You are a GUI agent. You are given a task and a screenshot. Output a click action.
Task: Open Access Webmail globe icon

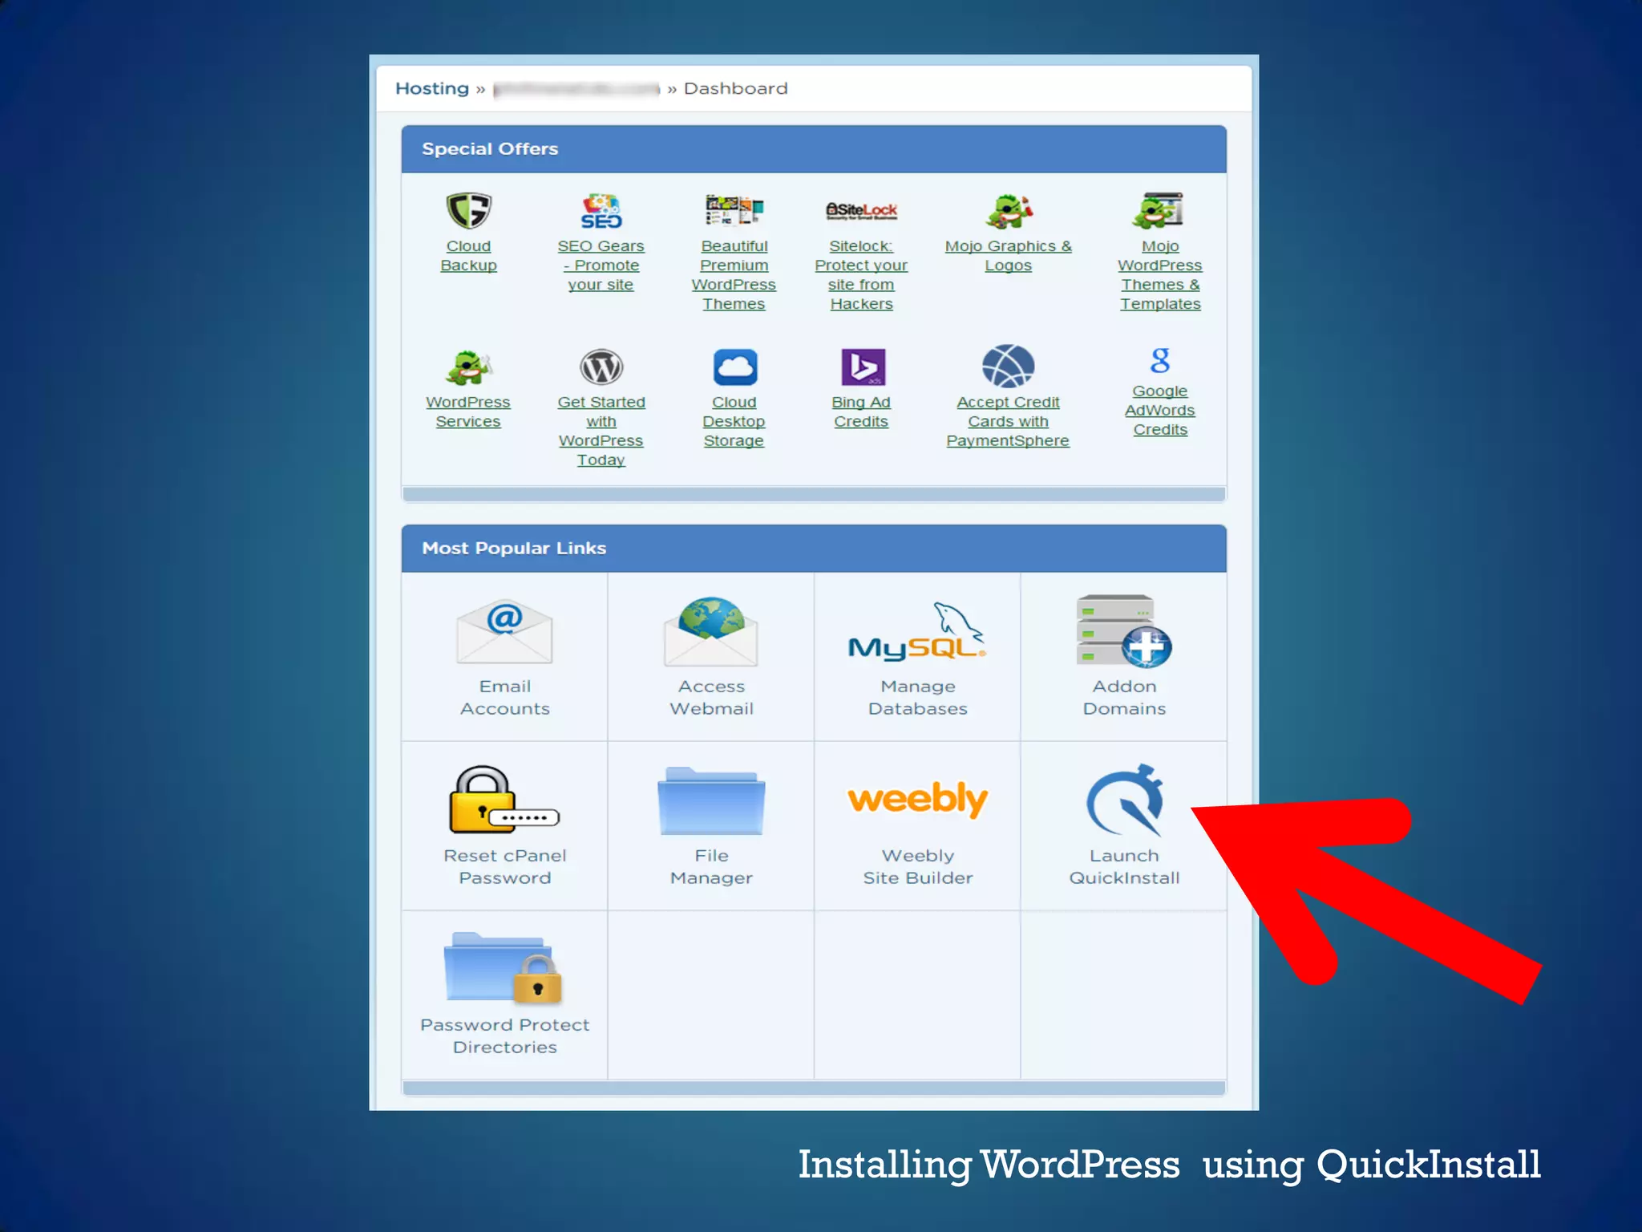pos(711,632)
